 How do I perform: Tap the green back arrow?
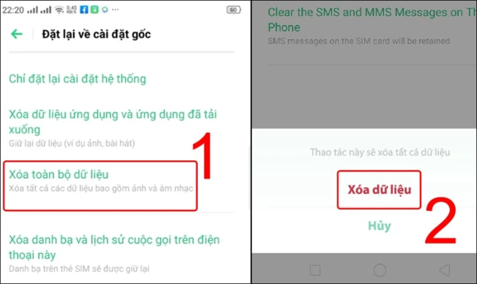[x=16, y=34]
